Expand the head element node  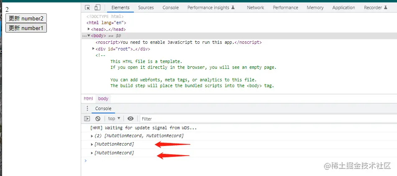point(89,29)
